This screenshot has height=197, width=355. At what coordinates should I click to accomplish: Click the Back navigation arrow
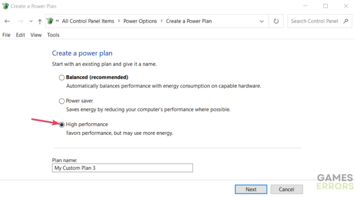click(x=7, y=21)
